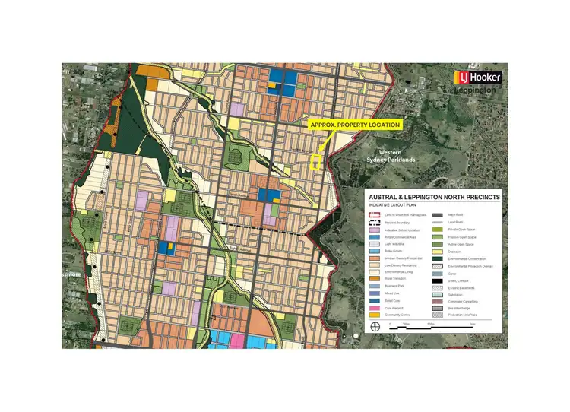
Task: Click the Major Road legend symbol
Action: click(x=438, y=215)
